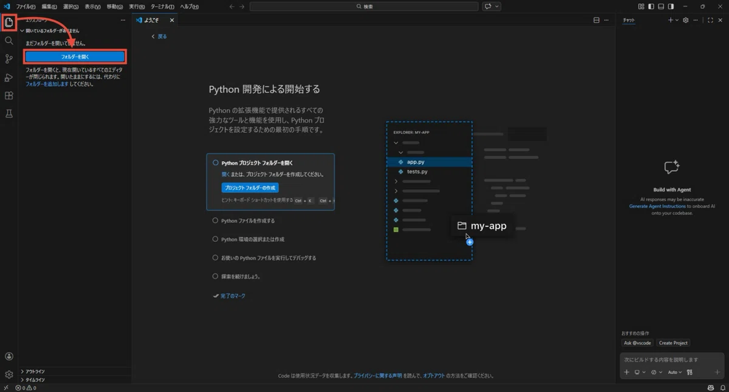Open the welcome tab's more actions ellipsis
This screenshot has height=392, width=729.
(x=607, y=20)
